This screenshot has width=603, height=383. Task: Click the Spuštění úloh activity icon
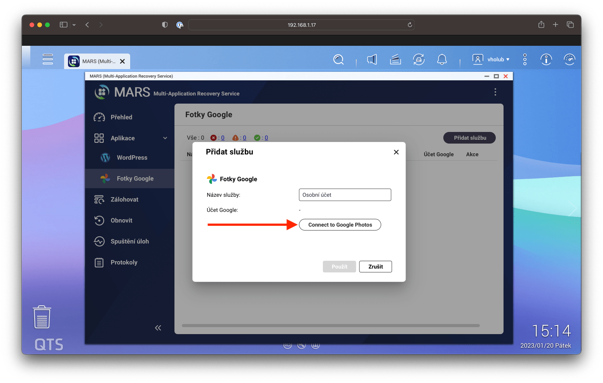click(99, 241)
